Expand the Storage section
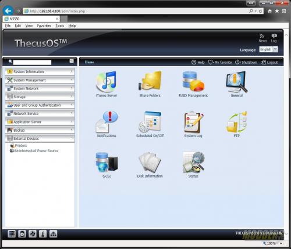 pos(40,96)
